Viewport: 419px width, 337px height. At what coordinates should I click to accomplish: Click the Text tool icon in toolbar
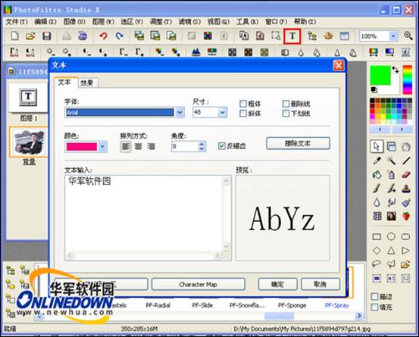292,36
